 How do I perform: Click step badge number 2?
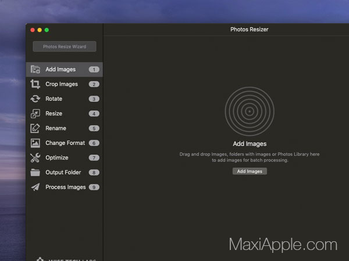(94, 84)
